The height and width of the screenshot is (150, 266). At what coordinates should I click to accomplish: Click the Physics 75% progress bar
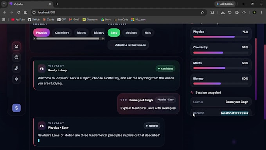pos(221,37)
